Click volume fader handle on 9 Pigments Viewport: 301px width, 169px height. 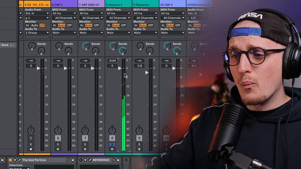[x=147, y=73]
